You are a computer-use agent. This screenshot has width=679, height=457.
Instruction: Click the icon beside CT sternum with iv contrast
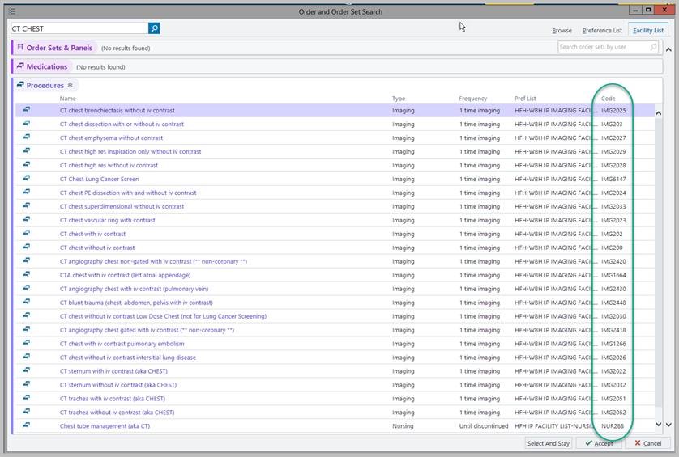point(26,371)
